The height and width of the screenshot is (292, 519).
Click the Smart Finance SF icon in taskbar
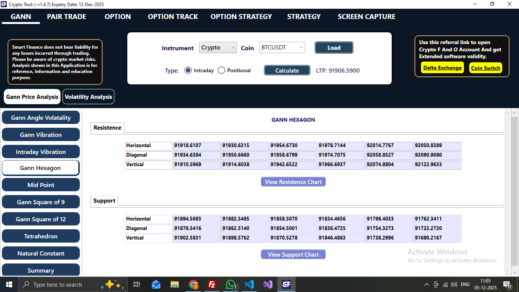286,284
